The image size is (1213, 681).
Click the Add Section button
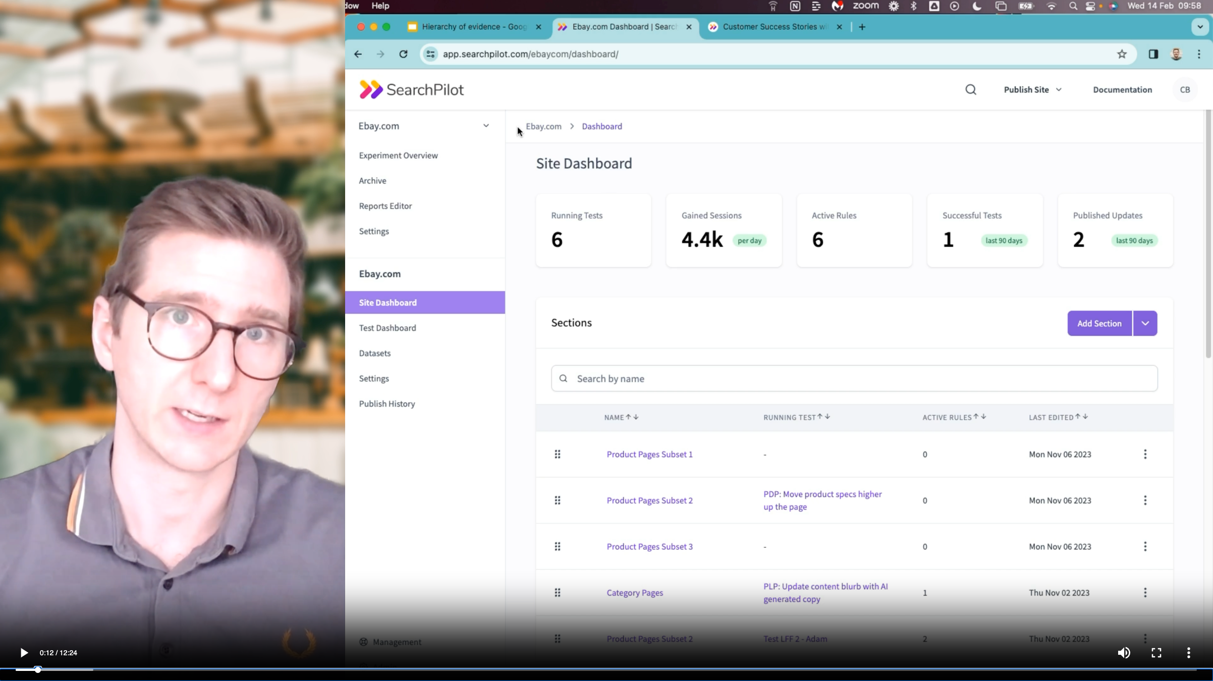point(1099,323)
